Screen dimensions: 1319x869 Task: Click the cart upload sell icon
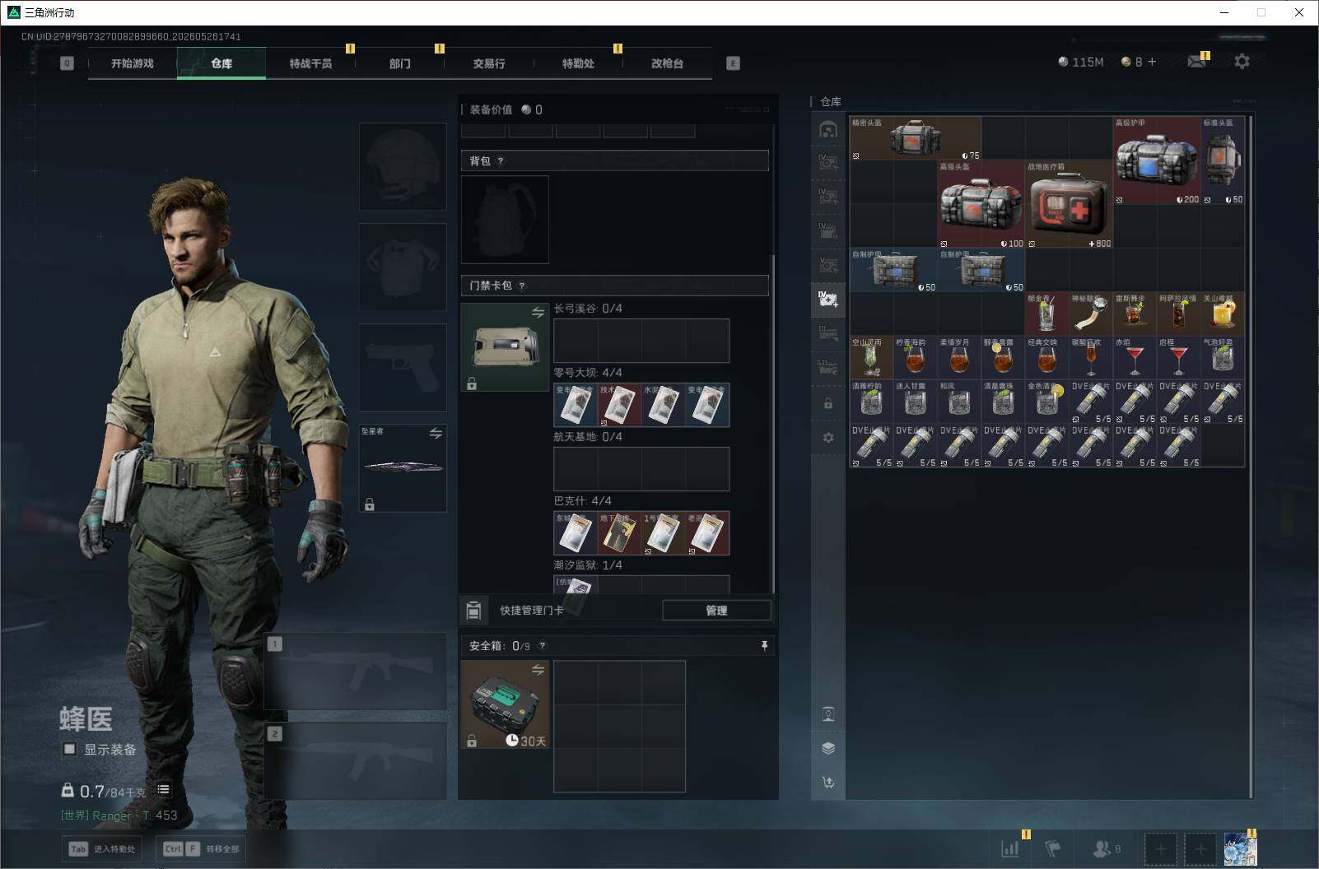click(828, 783)
